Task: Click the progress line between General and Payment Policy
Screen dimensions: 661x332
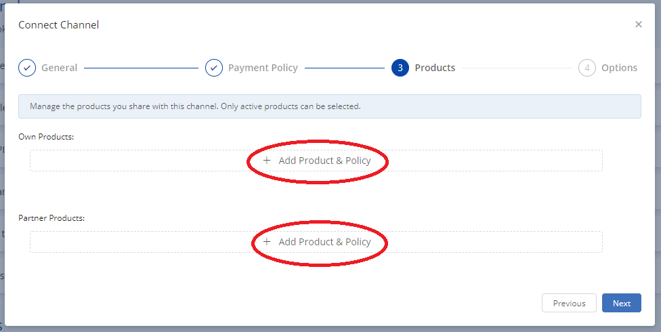Action: 141,68
